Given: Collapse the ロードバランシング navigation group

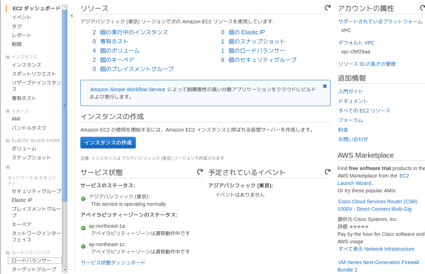Looking at the screenshot, I should 8,253.
